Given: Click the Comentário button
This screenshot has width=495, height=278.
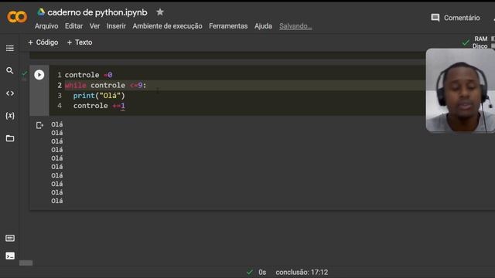Looking at the screenshot, I should click(x=456, y=18).
